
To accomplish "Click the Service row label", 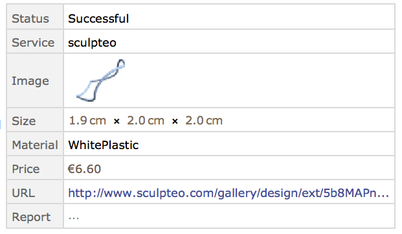I will point(33,43).
